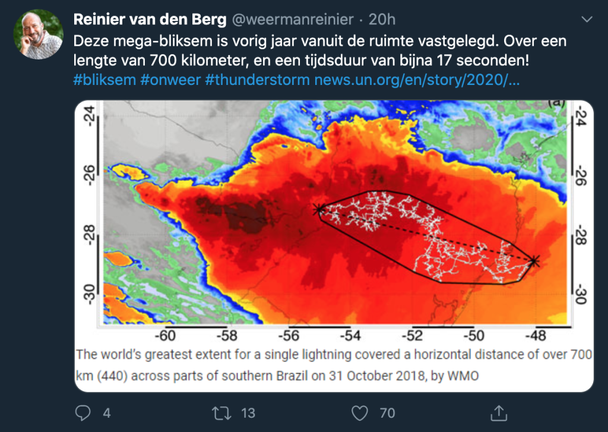Viewport: 608px width, 432px height.
Task: Open the #onweer hashtag
Action: pyautogui.click(x=170, y=80)
